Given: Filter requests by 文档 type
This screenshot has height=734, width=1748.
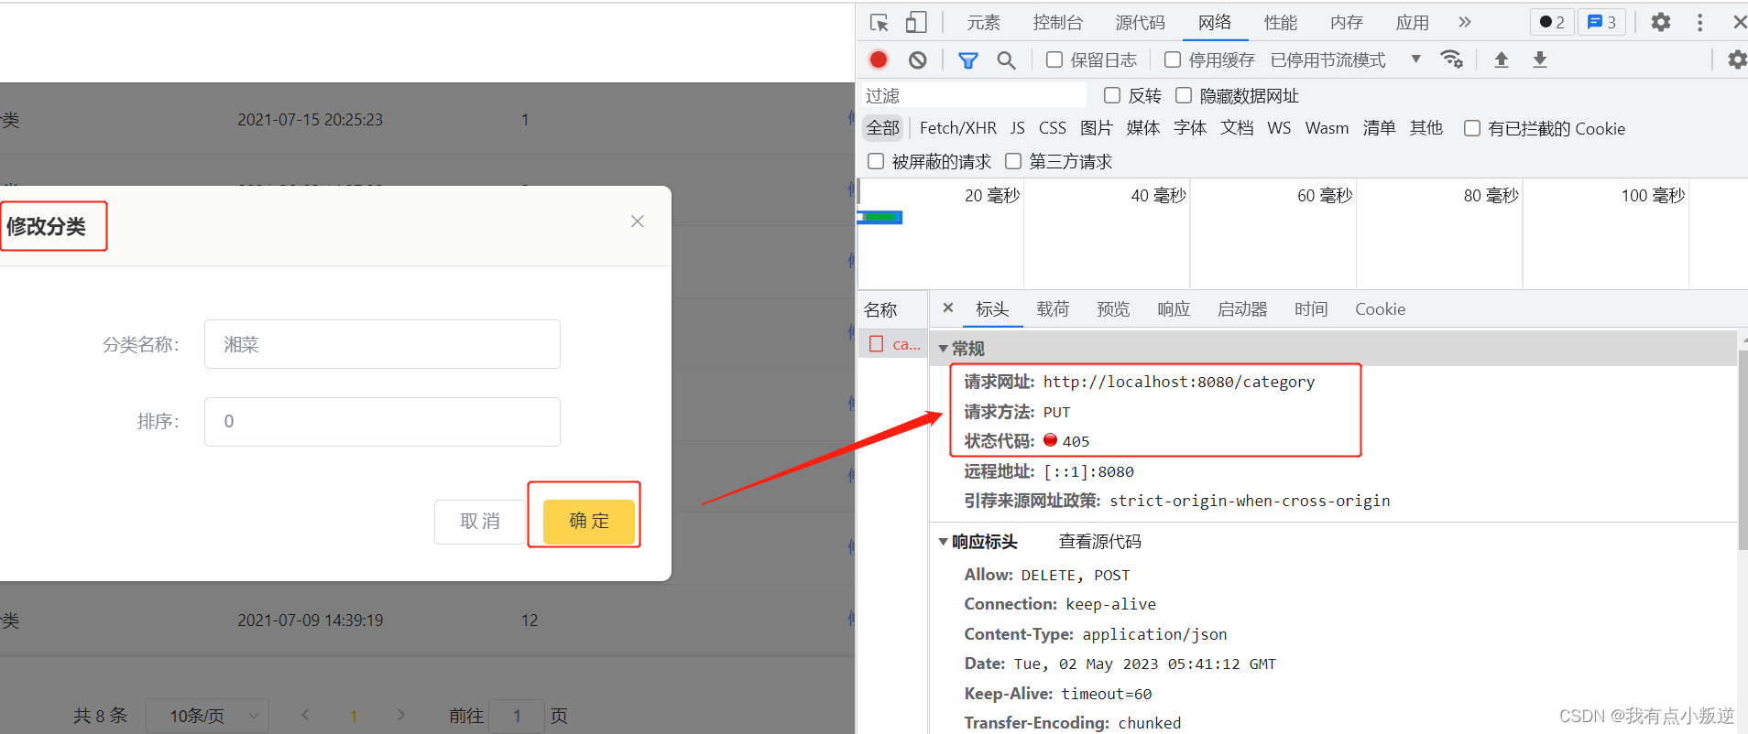Looking at the screenshot, I should coord(1236,128).
